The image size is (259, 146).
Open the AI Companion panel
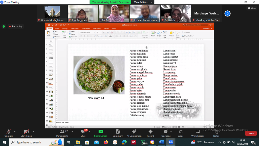pyautogui.click(x=134, y=133)
